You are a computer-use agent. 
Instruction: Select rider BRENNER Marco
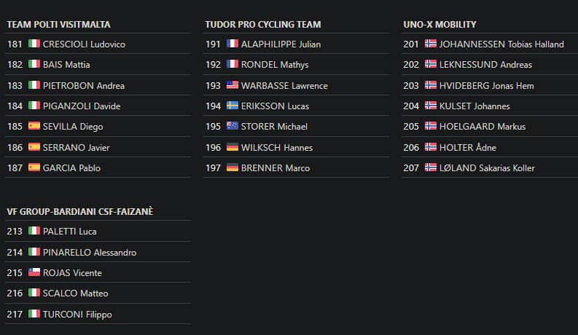276,167
